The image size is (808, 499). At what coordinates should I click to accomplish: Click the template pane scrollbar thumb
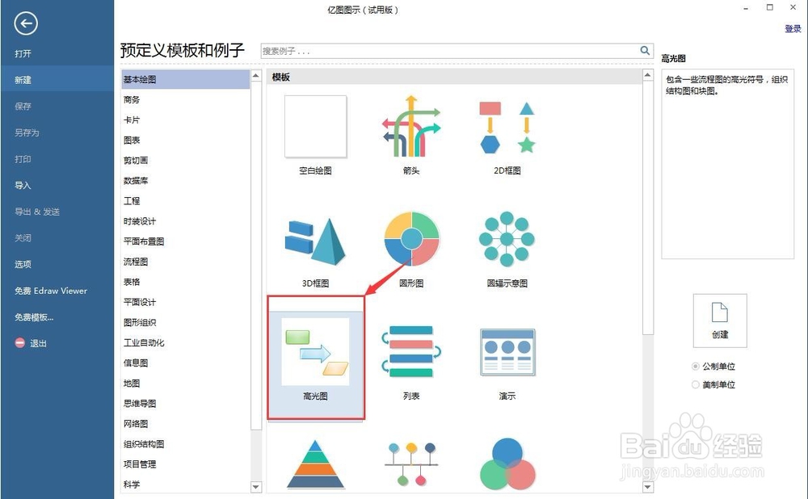pos(648,208)
